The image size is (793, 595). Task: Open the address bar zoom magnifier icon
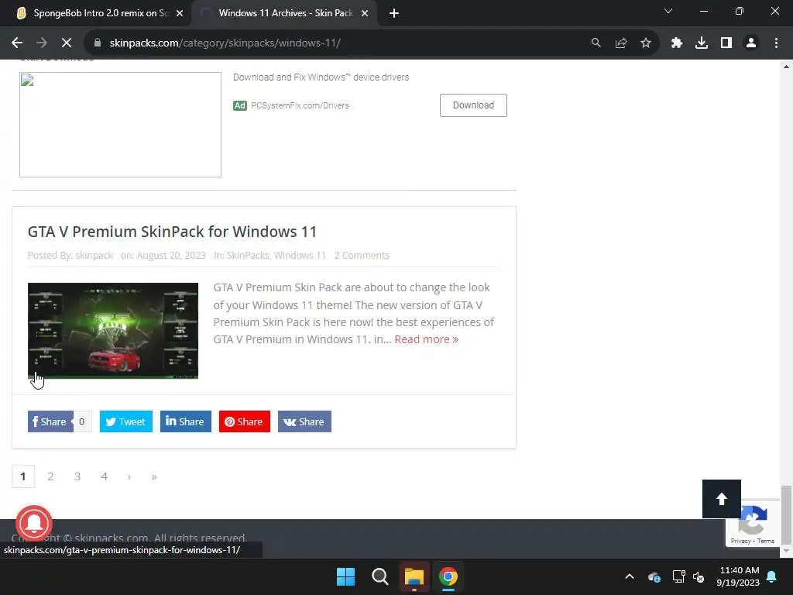596,43
